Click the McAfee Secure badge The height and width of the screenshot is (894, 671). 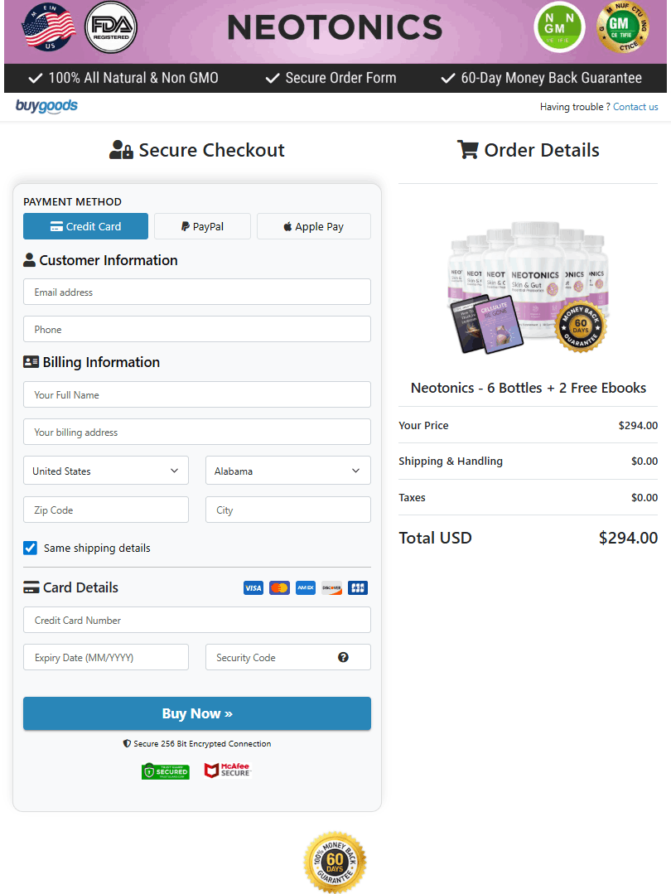[x=227, y=771]
